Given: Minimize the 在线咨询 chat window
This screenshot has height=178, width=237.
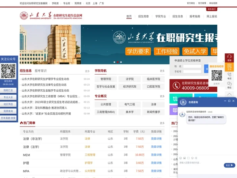Looking at the screenshot, I should pyautogui.click(x=225, y=101).
